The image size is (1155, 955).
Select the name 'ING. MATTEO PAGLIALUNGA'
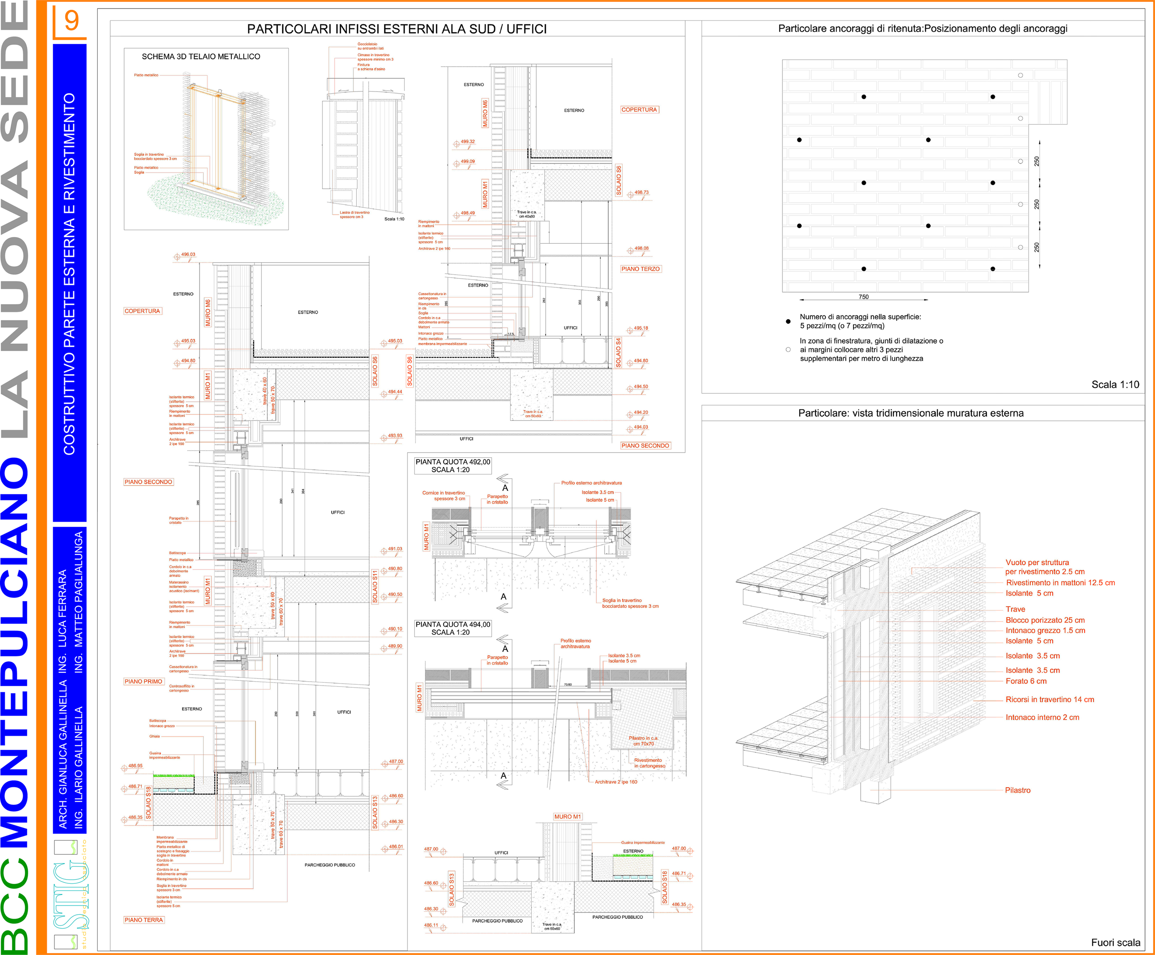click(x=79, y=602)
